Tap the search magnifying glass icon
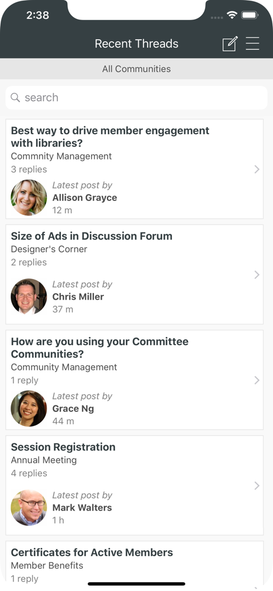The image size is (273, 591). (15, 98)
